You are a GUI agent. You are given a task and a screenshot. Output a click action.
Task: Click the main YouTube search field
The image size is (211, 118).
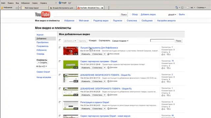(87, 14)
